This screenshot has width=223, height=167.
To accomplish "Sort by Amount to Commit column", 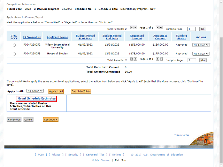I will [x=160, y=37].
